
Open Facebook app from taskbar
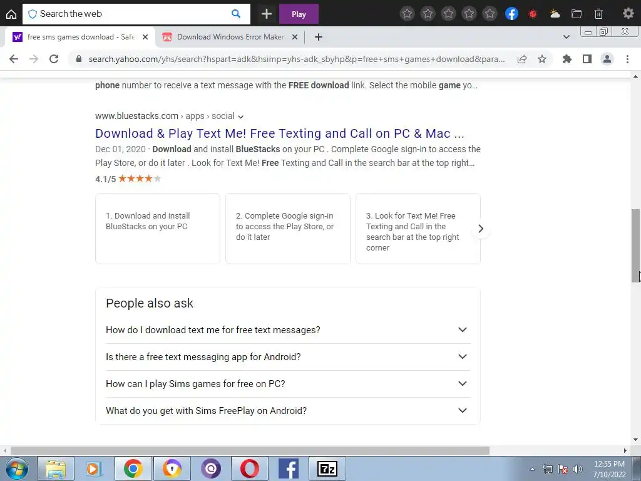point(288,468)
